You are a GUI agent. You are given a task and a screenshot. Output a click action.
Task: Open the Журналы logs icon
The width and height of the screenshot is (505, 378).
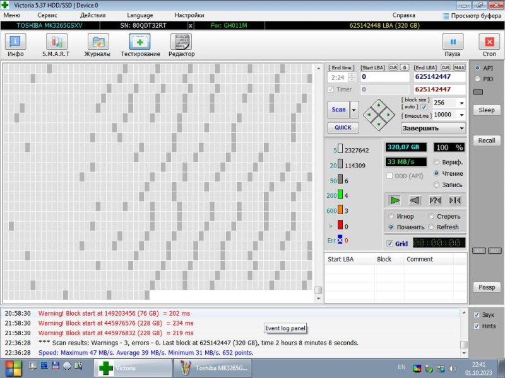click(x=98, y=43)
